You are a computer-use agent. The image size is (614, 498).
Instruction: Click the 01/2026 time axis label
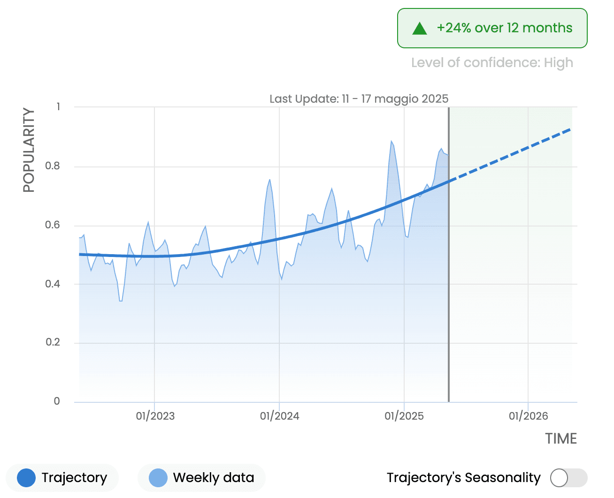(528, 416)
